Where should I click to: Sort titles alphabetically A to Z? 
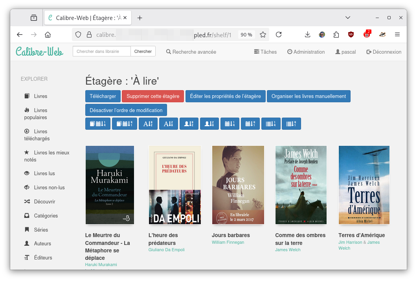coord(148,124)
